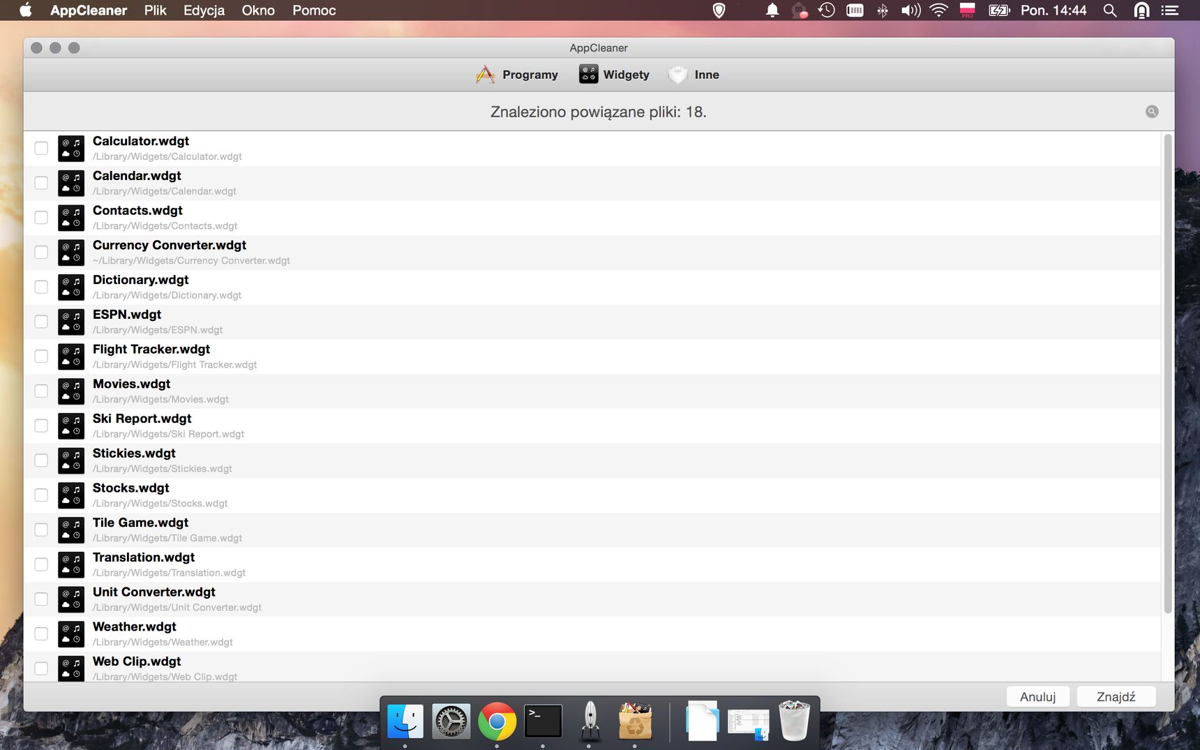Enable the Ski Report.wdgt checkbox
The height and width of the screenshot is (750, 1200).
pyautogui.click(x=41, y=426)
